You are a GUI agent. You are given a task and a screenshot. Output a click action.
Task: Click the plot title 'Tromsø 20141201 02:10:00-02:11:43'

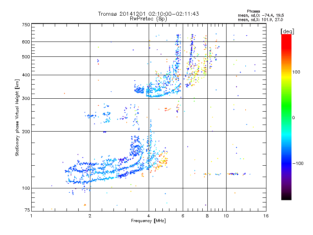click(x=148, y=14)
